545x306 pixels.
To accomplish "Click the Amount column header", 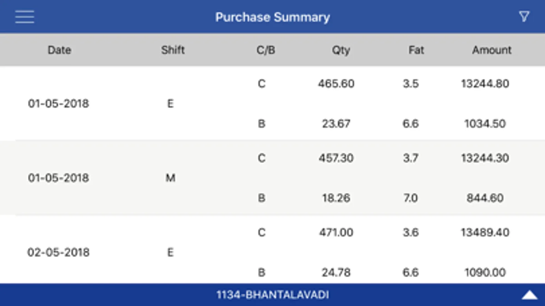I will point(491,50).
